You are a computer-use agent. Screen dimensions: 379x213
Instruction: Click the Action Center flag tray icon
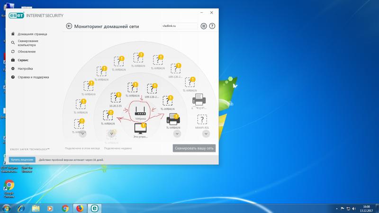coord(343,208)
